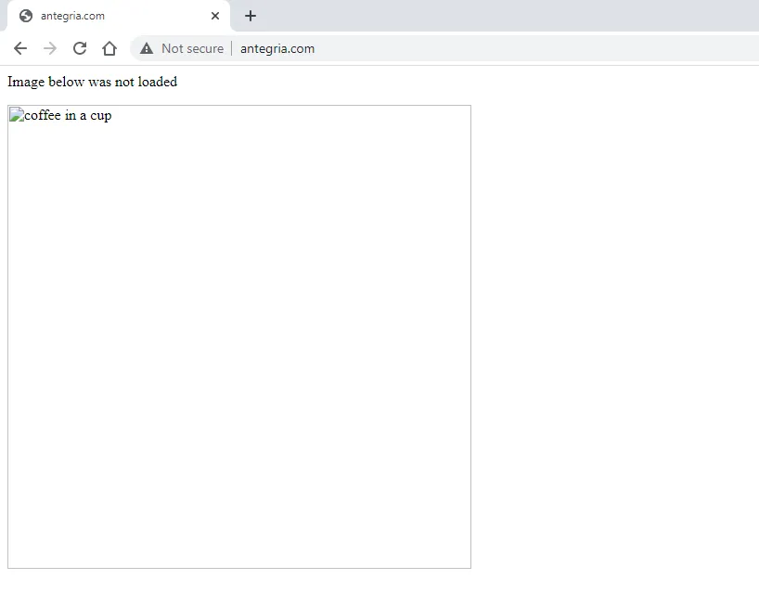Go back using the back arrow
This screenshot has height=605, width=759.
click(20, 48)
